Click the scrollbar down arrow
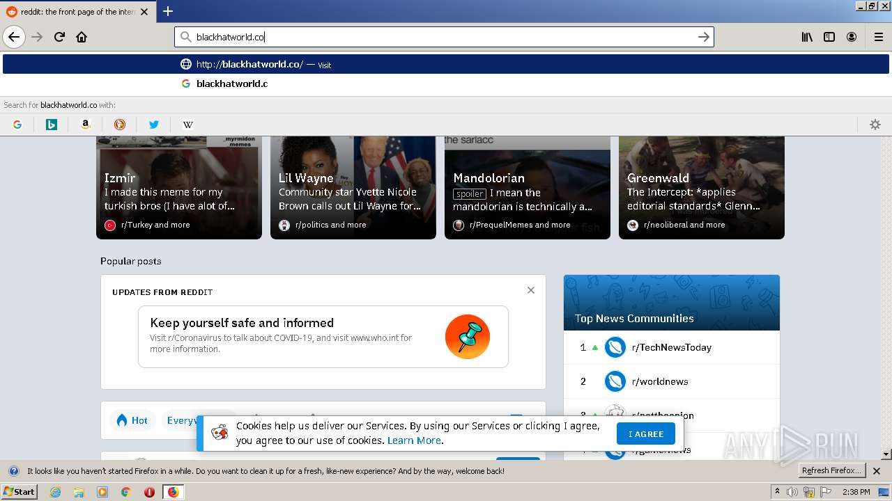 point(886,454)
